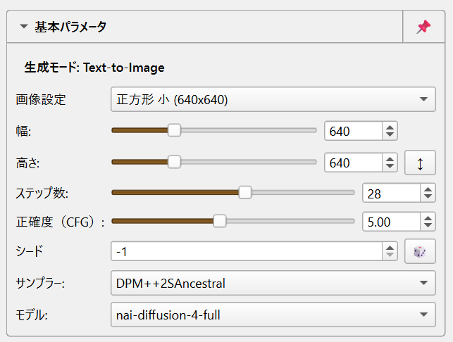Open the 画像設定 dropdown
The height and width of the screenshot is (342, 453).
273,99
